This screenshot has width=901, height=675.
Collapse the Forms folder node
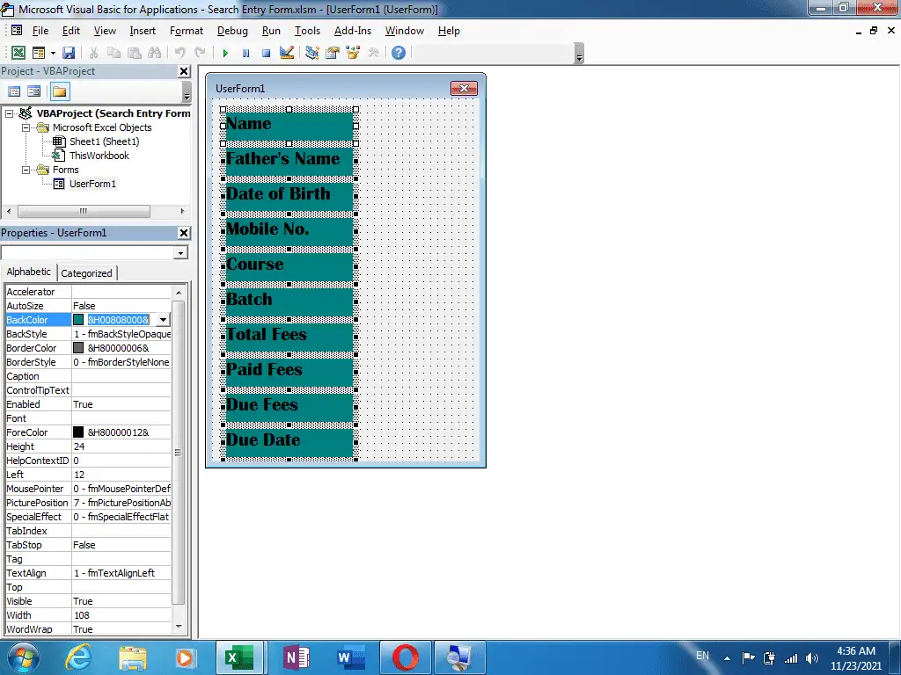26,170
